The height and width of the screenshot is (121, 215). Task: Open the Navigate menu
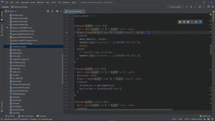point(25,2)
